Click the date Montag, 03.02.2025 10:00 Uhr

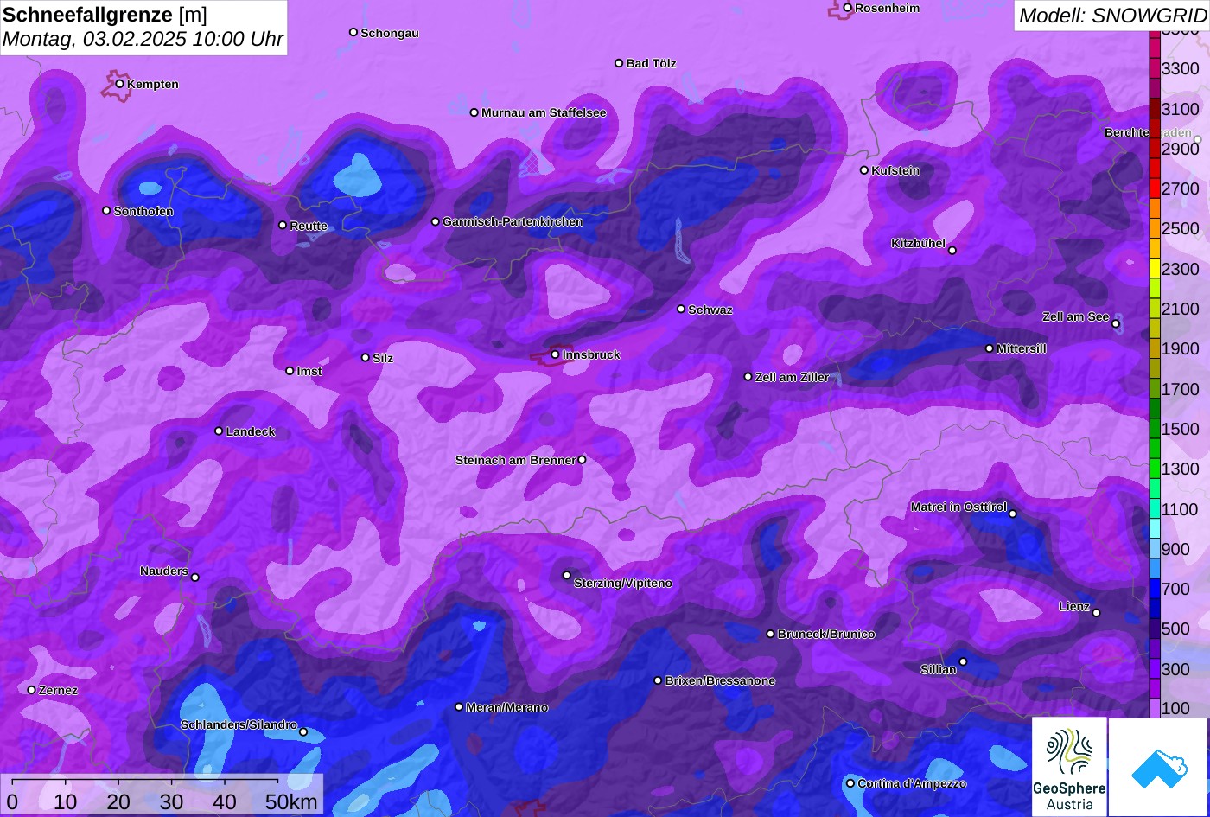[x=143, y=39]
